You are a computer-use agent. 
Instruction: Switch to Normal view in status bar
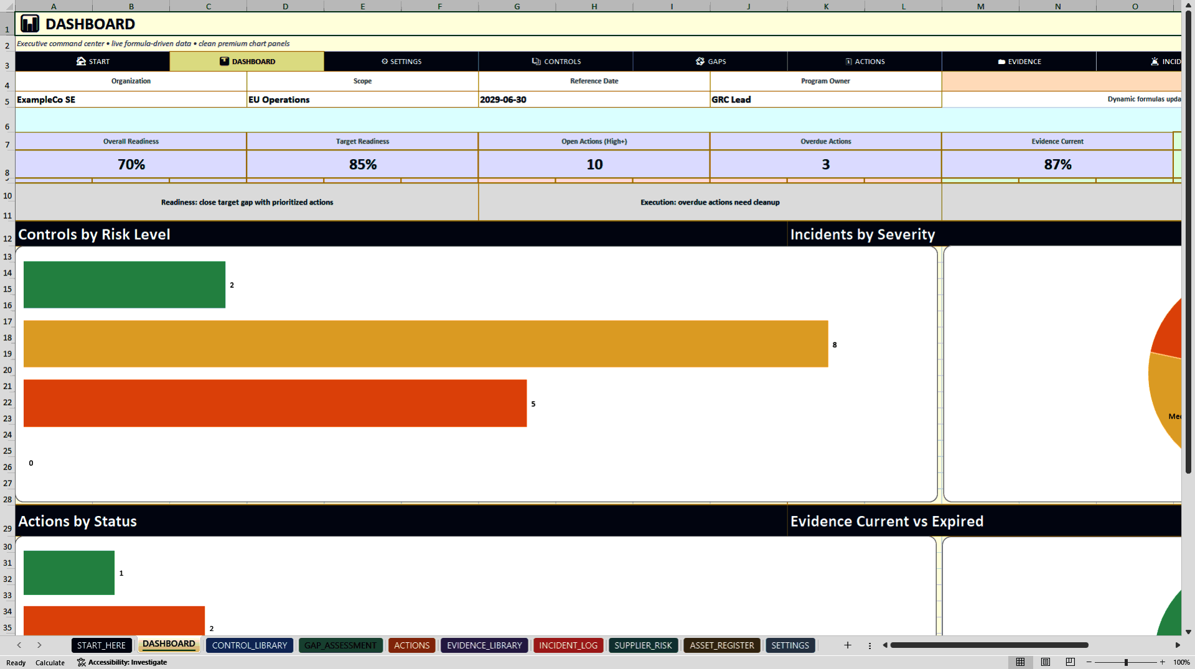click(x=1020, y=662)
